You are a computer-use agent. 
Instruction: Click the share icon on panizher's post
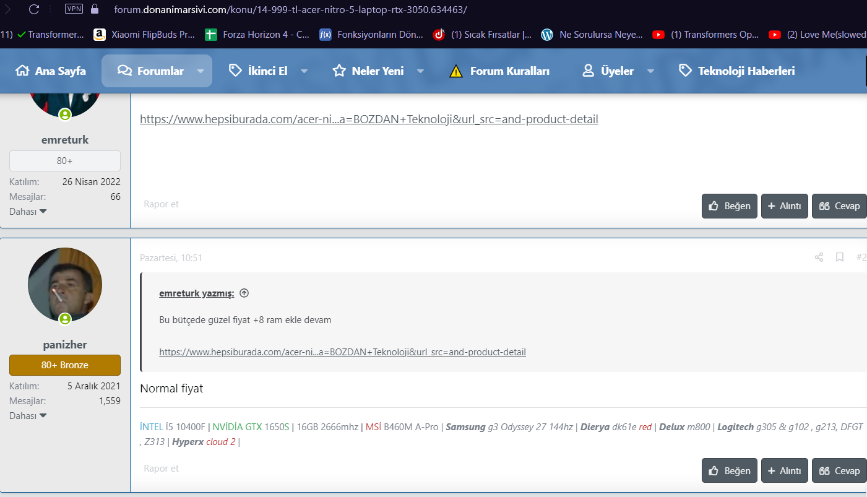click(x=819, y=257)
